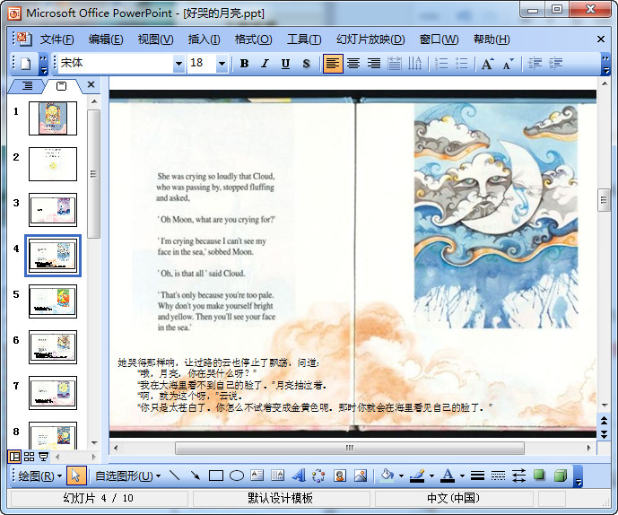
Task: Insert Diagram or Organization Chart
Action: click(x=318, y=476)
